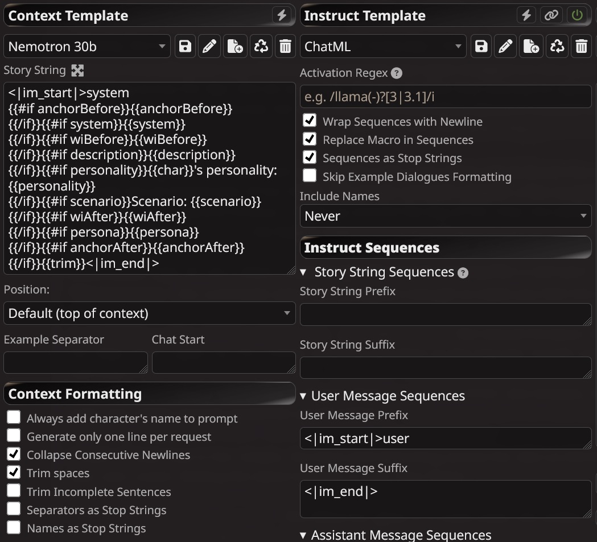Enable Skip Example Dialogues Formatting

(x=310, y=176)
